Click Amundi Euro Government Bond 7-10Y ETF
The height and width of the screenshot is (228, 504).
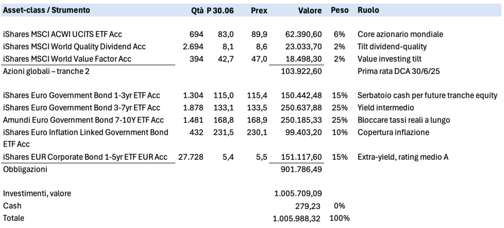point(82,120)
